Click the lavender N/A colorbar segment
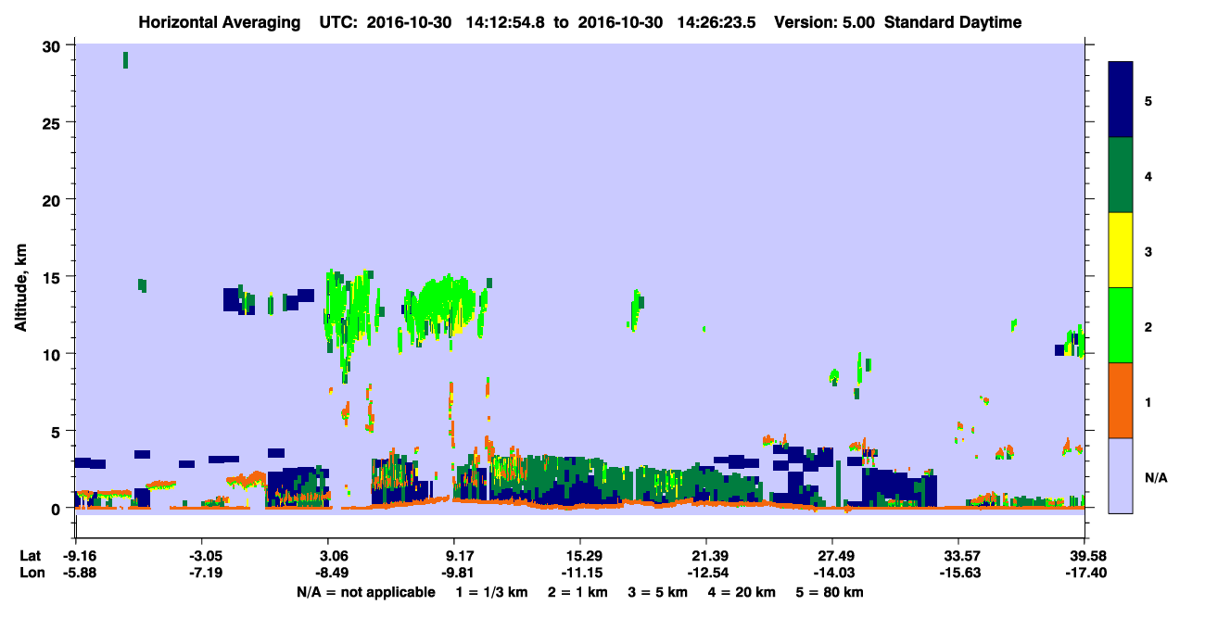Viewport: 1205px width, 618px height. (1121, 474)
